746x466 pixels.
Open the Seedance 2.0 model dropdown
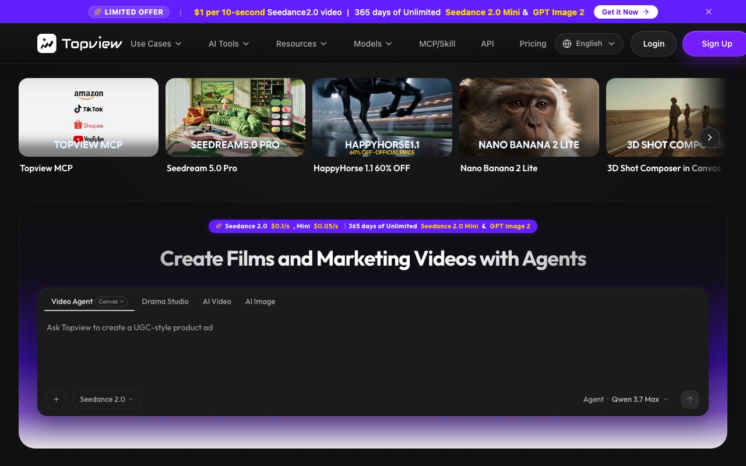pos(107,400)
